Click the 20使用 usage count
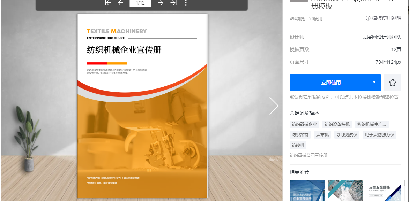Screen dimensions: 409x202 pyautogui.click(x=315, y=19)
